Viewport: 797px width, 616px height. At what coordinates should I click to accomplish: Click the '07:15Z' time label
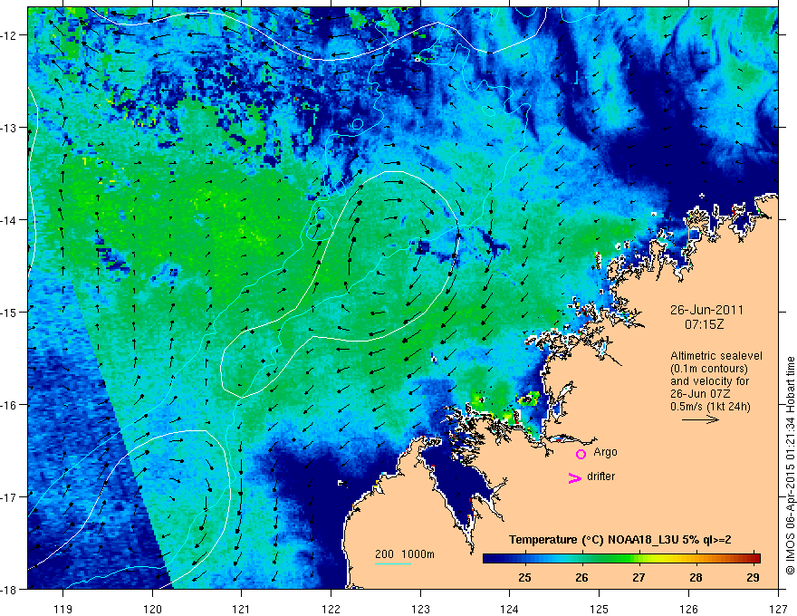(x=704, y=324)
